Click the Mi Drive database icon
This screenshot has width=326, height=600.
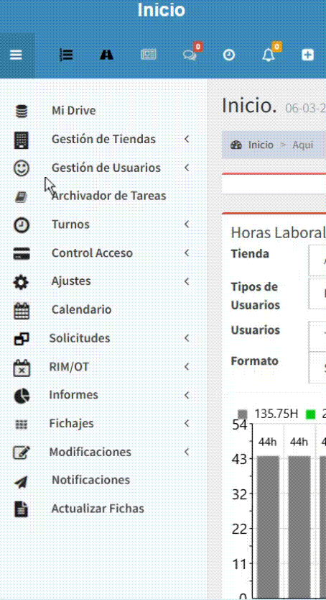coord(22,111)
